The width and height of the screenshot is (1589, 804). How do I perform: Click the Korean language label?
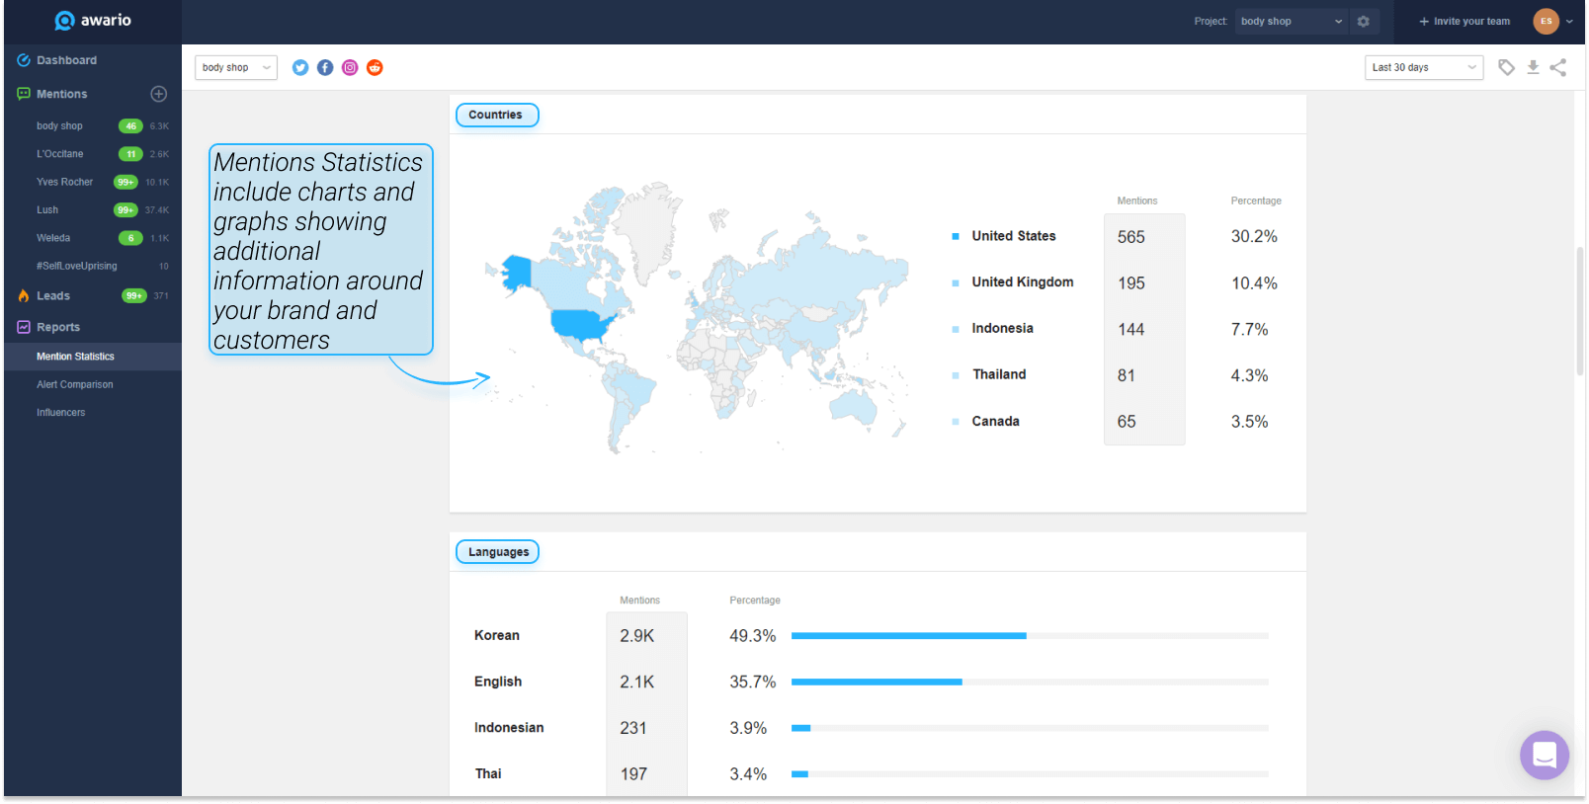[x=497, y=635]
